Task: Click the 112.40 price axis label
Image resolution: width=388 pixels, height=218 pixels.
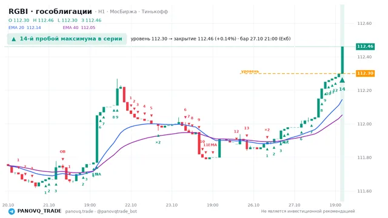Action: [x=364, y=57]
